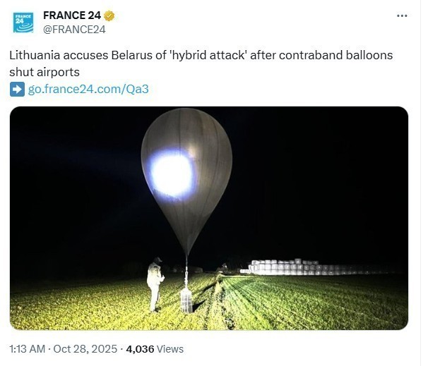Click the 1:13 AM timestamp
The width and height of the screenshot is (440, 366).
28,349
